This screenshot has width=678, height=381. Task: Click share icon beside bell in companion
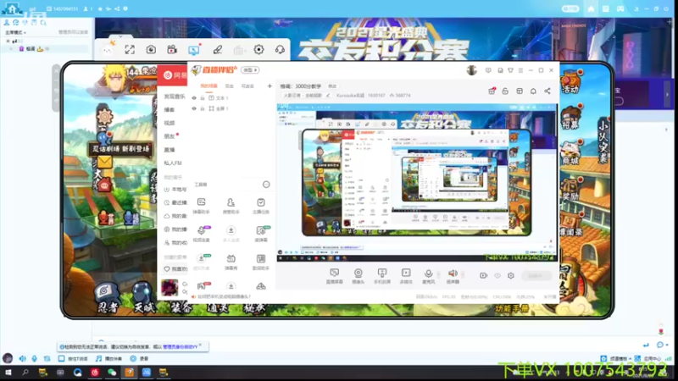click(x=547, y=91)
